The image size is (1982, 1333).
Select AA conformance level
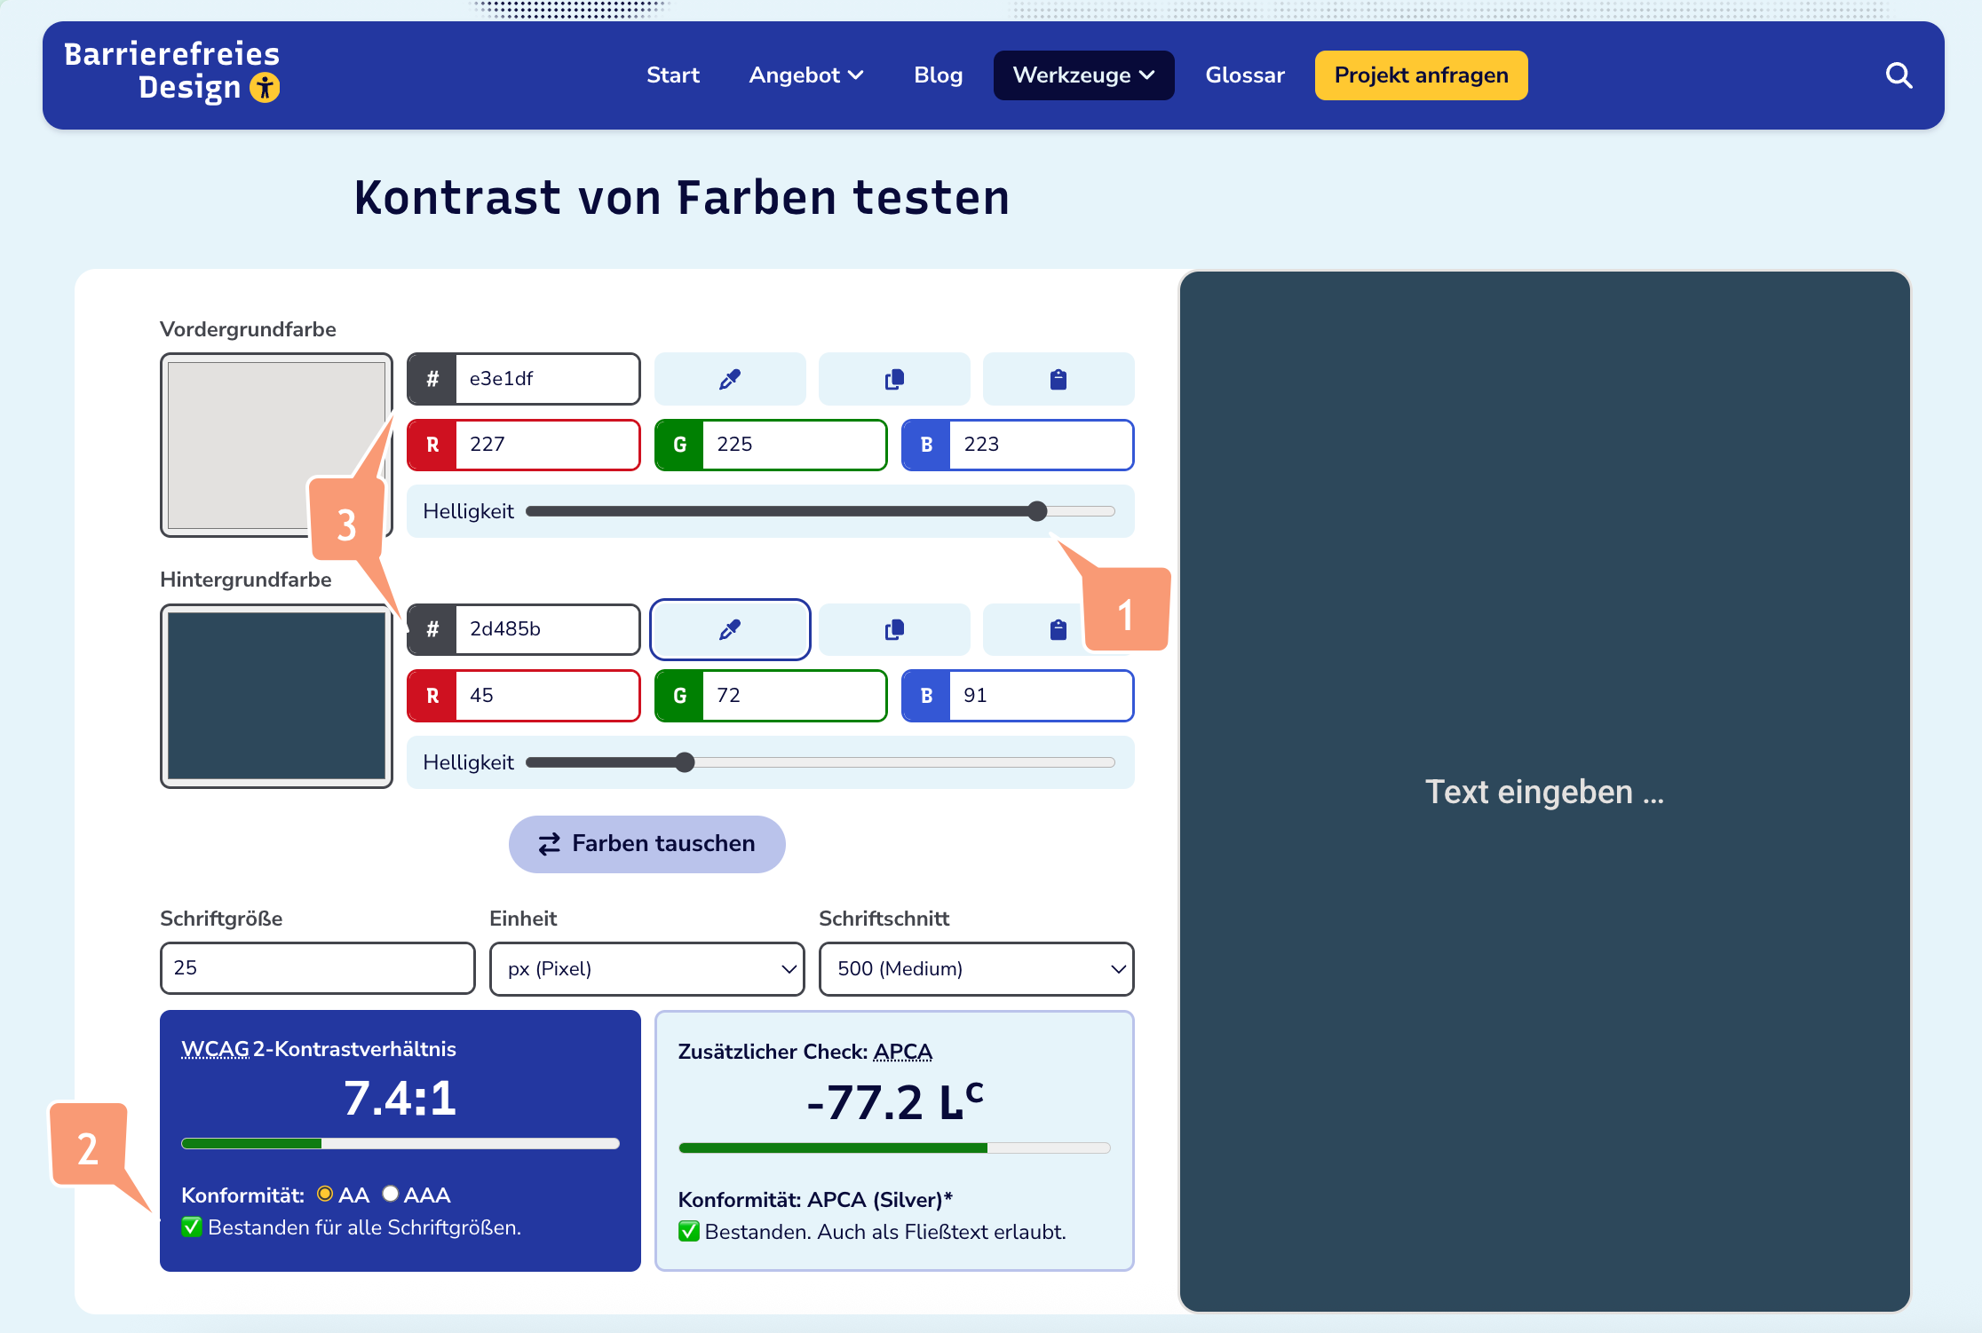tap(325, 1194)
